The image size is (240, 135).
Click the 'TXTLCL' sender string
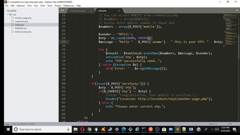pyautogui.click(x=124, y=34)
